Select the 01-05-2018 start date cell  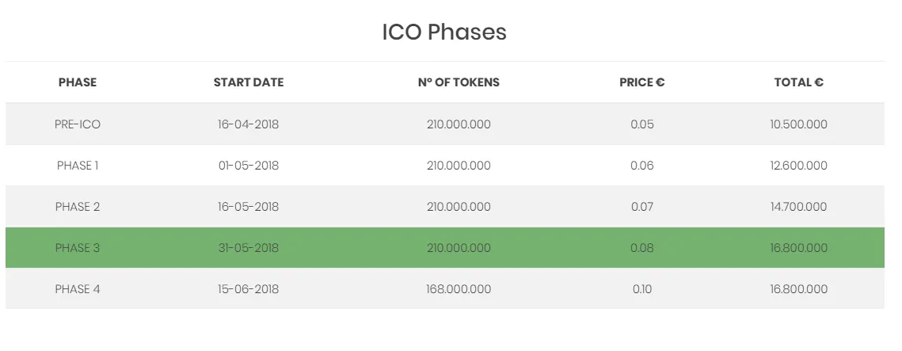tap(249, 166)
